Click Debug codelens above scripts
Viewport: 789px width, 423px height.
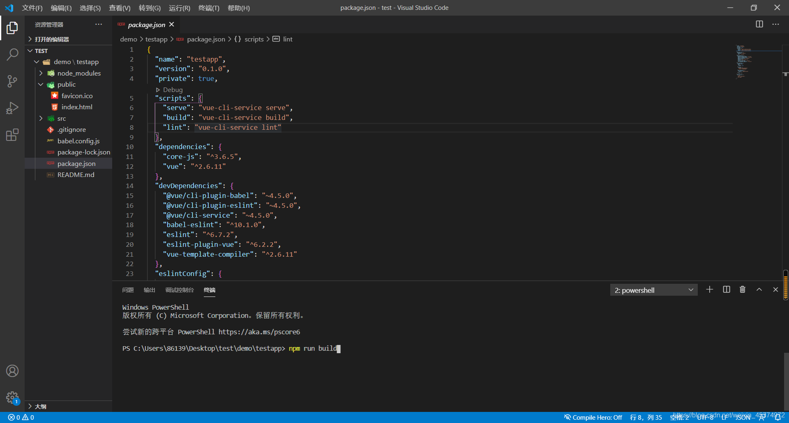coord(169,90)
